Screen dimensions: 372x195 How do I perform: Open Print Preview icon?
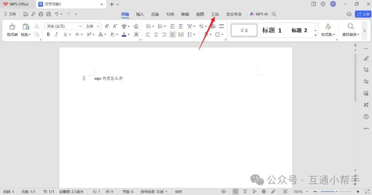coord(49,14)
